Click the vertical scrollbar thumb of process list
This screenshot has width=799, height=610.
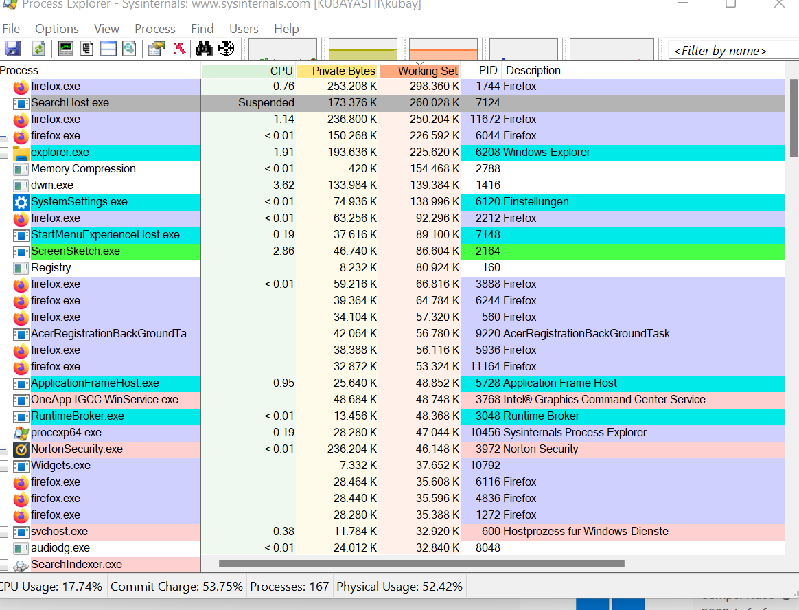[x=794, y=118]
